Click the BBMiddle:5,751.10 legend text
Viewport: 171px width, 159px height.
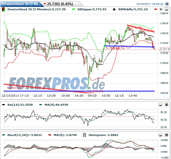coord(133,9)
